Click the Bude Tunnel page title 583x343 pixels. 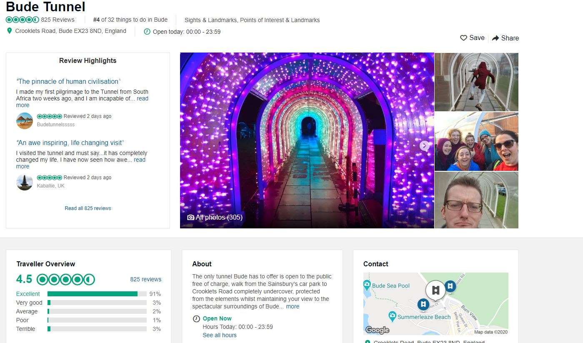pos(45,7)
